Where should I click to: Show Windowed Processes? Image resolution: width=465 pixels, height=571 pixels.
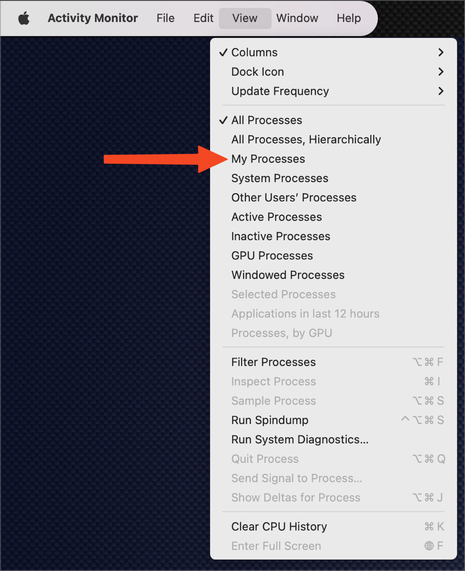coord(288,275)
